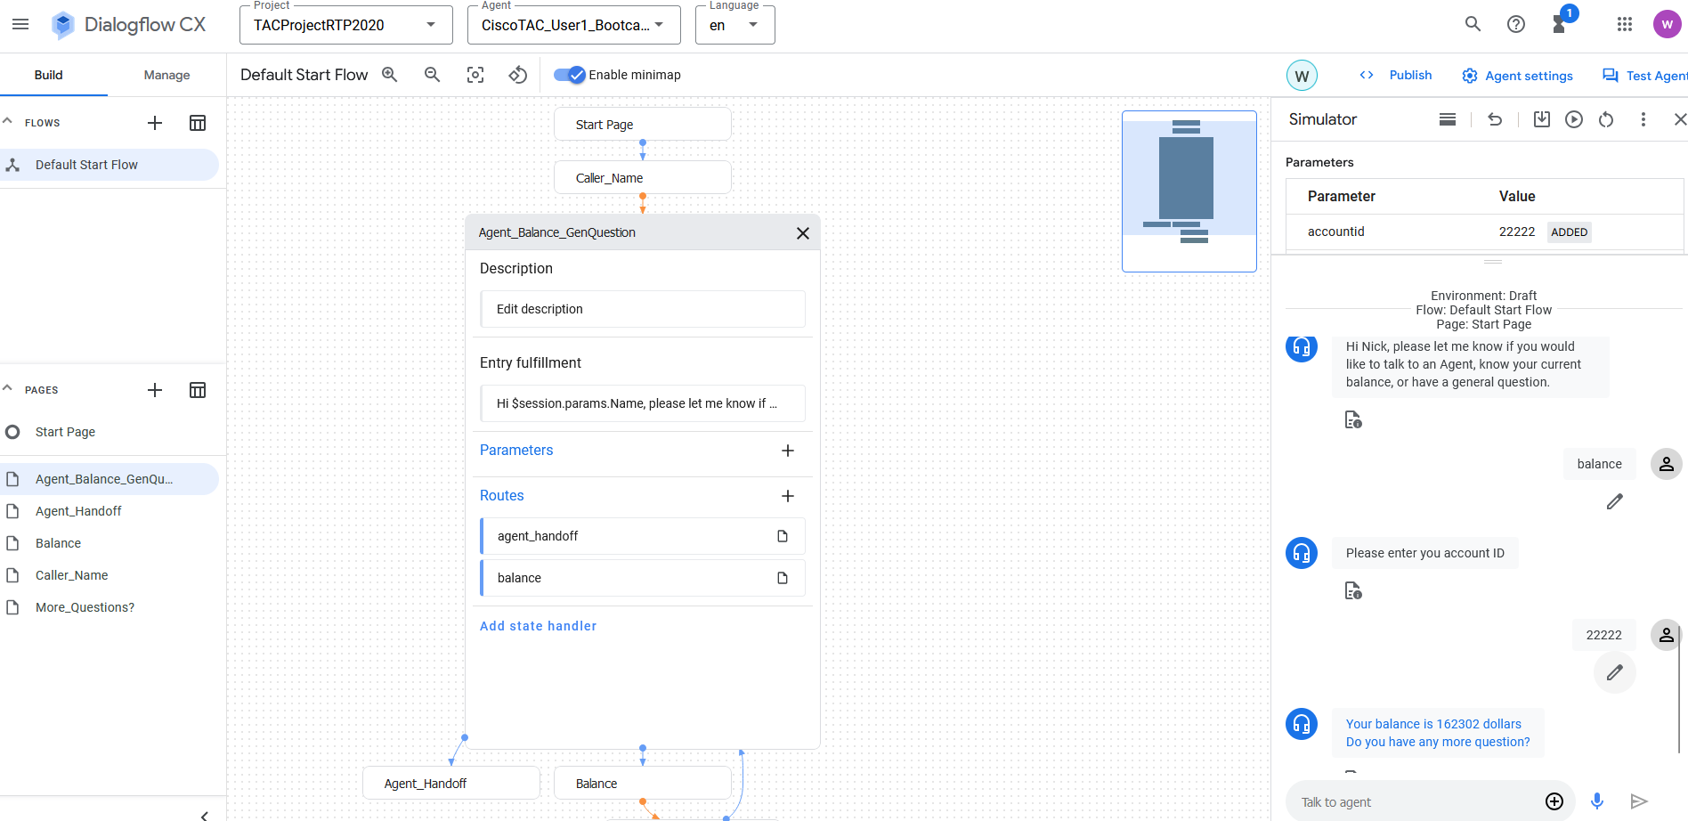Click the Publish button
The image size is (1688, 821).
point(1396,75)
